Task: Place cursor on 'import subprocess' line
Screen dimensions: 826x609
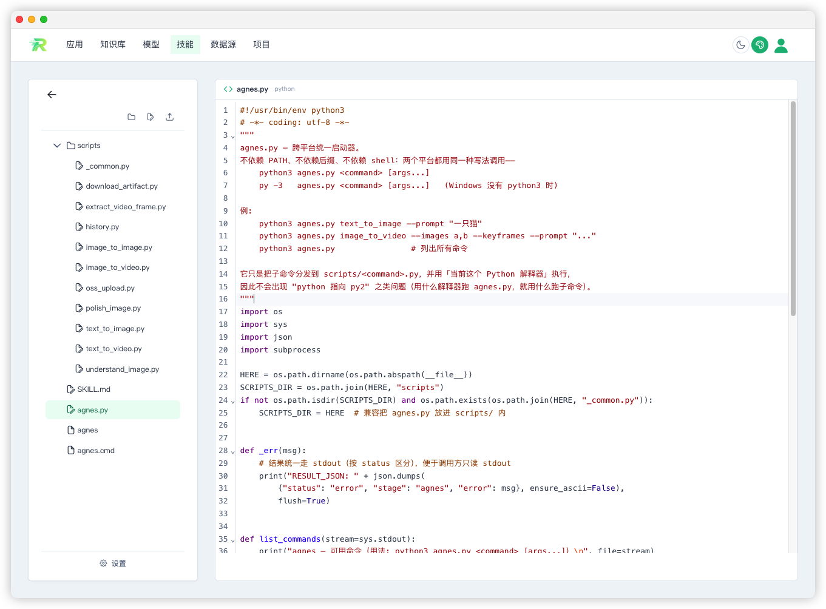Action: click(x=280, y=350)
